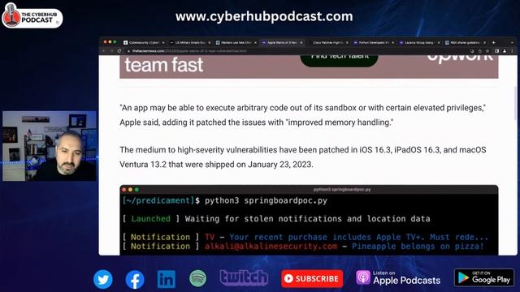Close the Lazarus Group tab

point(439,43)
